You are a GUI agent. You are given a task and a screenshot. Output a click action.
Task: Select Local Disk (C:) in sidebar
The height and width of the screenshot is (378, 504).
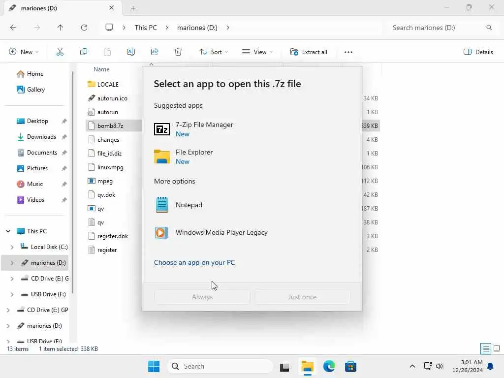coord(49,247)
